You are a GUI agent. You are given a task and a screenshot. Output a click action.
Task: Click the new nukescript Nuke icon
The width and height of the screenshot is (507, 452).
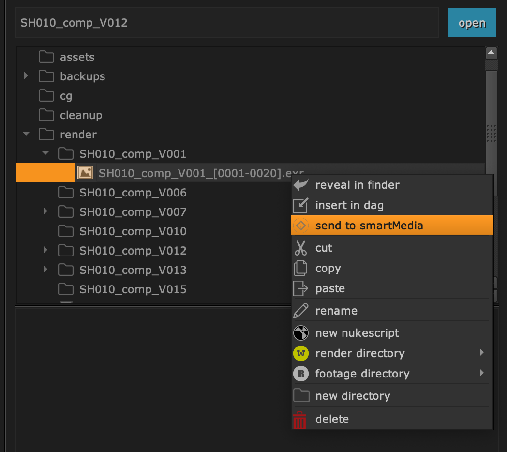(x=301, y=333)
